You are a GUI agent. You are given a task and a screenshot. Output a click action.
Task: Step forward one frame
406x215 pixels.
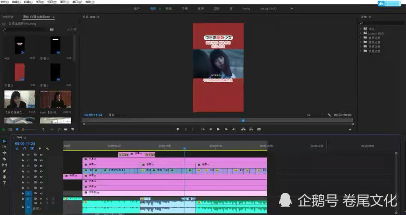tap(226, 129)
